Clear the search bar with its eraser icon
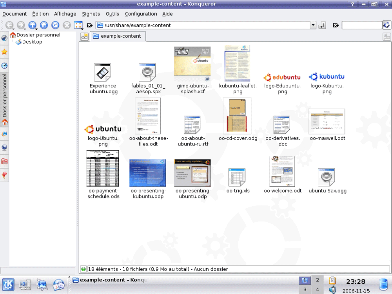The height and width of the screenshot is (294, 392). (336, 25)
